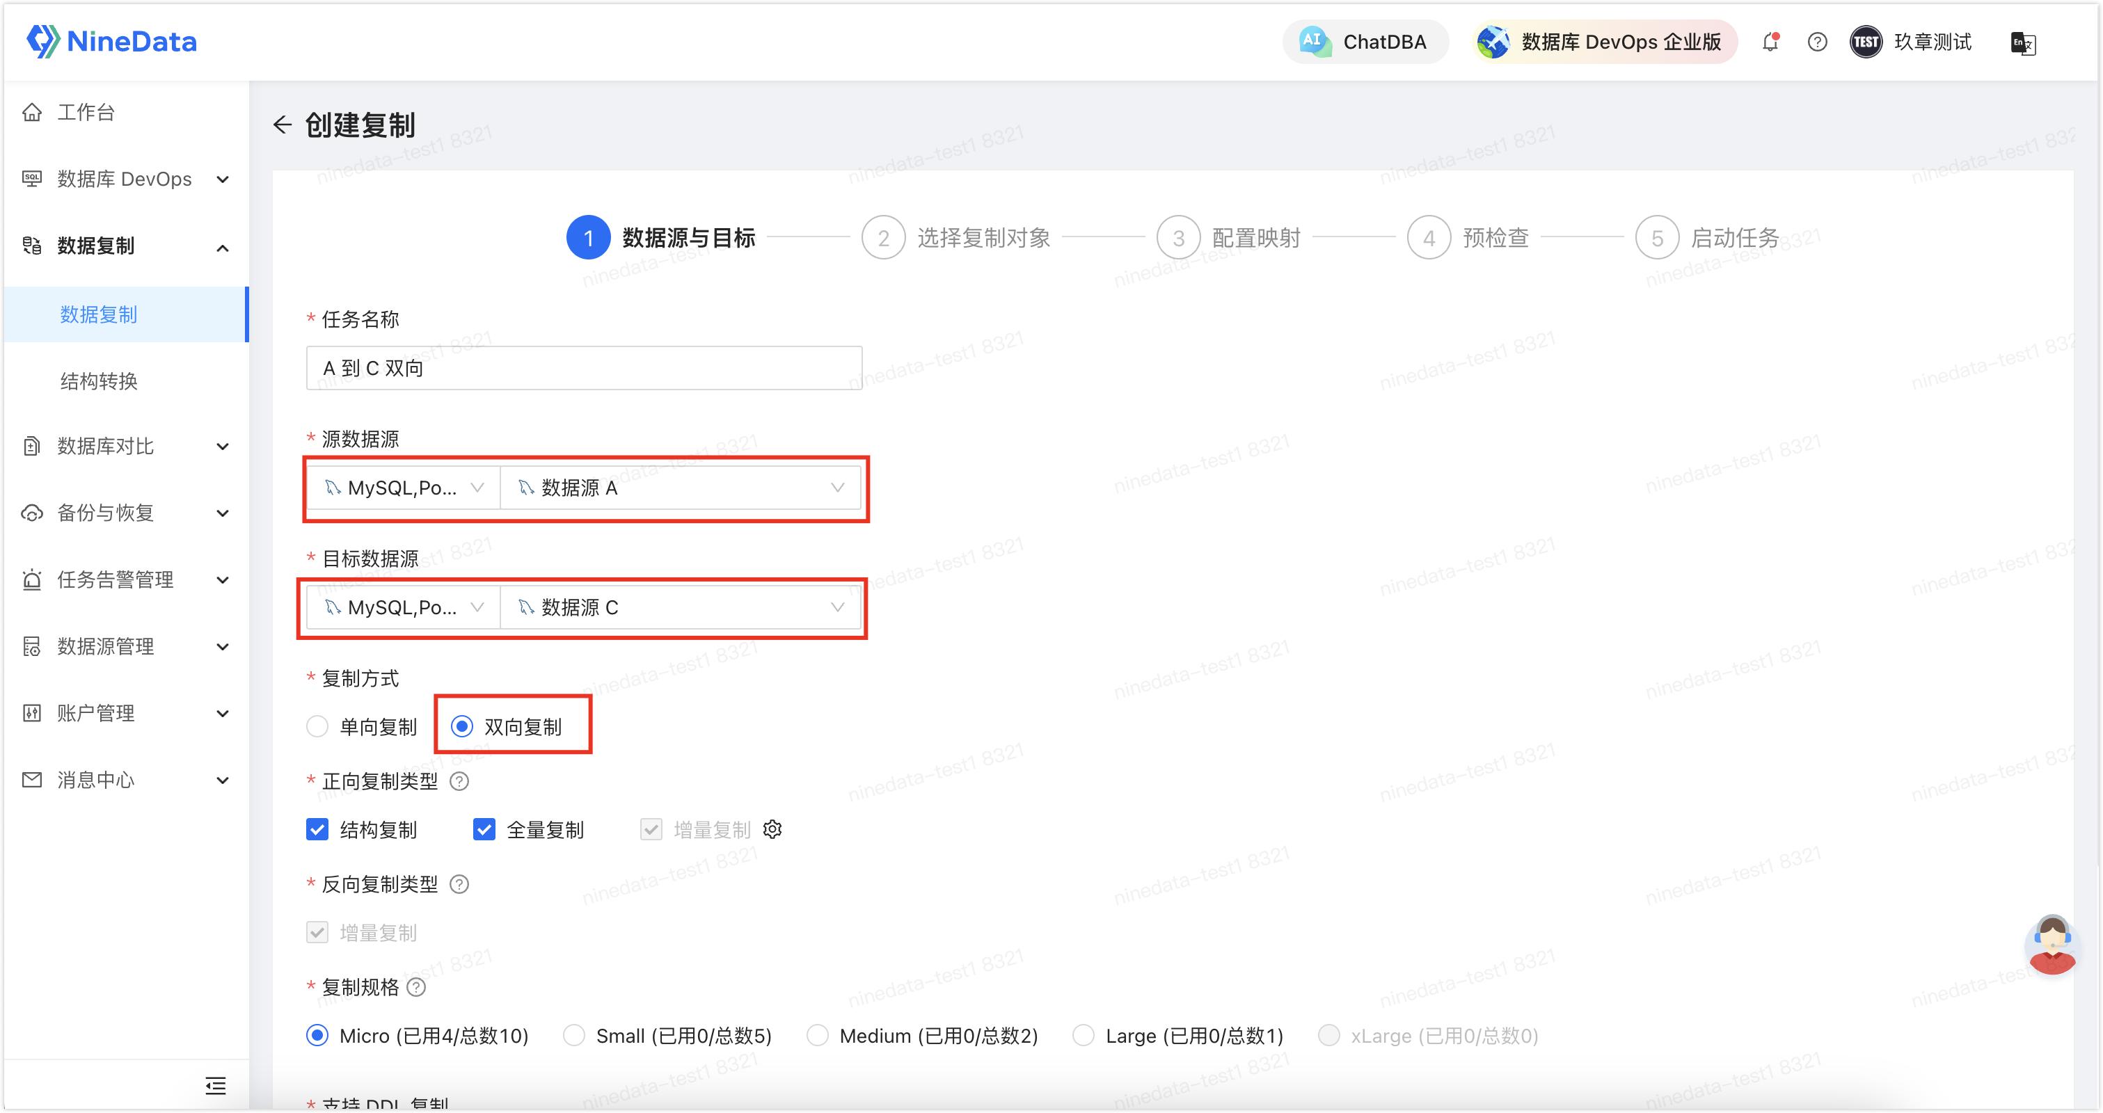2103x1113 pixels.
Task: Open 工作台 in the sidebar
Action: pos(126,112)
